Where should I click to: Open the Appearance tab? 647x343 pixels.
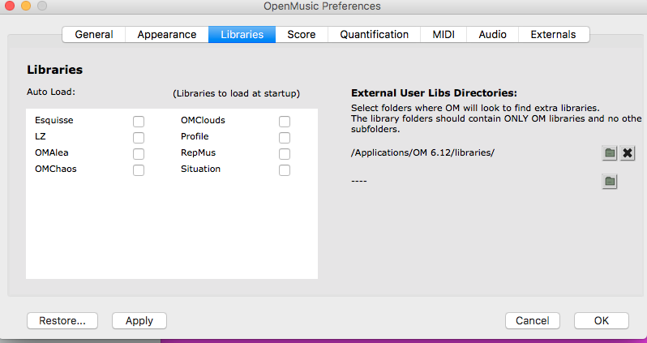(x=167, y=34)
